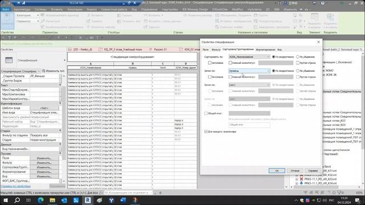
Task: Switch to Revit taskbar icon
Action: click(88, 200)
